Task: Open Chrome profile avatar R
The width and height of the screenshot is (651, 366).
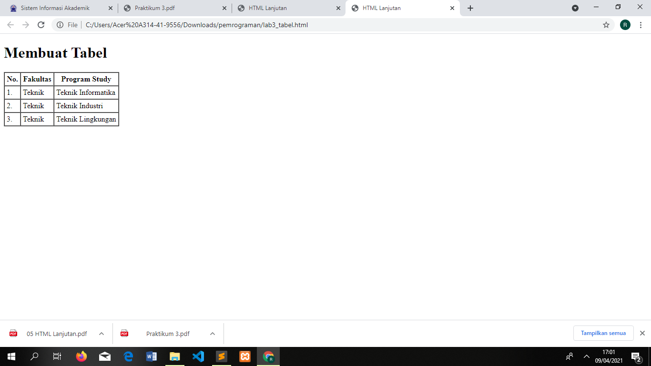Action: [625, 25]
